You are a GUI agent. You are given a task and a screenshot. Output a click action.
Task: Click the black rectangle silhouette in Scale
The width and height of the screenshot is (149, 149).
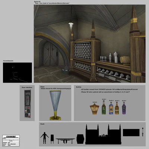[131, 133]
